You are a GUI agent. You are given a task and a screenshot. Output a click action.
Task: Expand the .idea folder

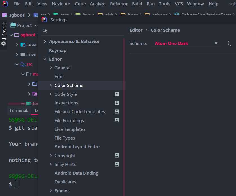[x=17, y=45]
